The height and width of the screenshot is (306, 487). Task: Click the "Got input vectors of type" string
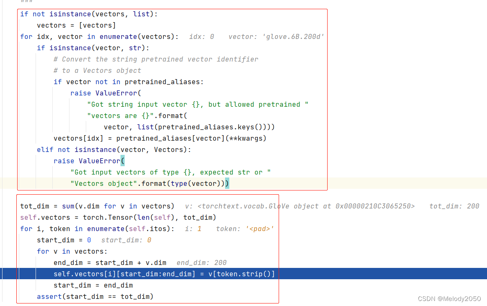170,172
